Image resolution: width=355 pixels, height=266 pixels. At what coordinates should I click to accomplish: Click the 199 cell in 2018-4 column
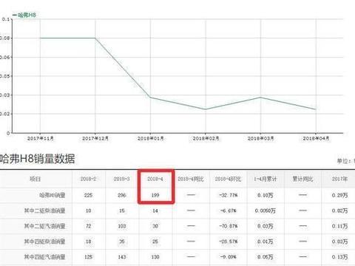tap(155, 195)
